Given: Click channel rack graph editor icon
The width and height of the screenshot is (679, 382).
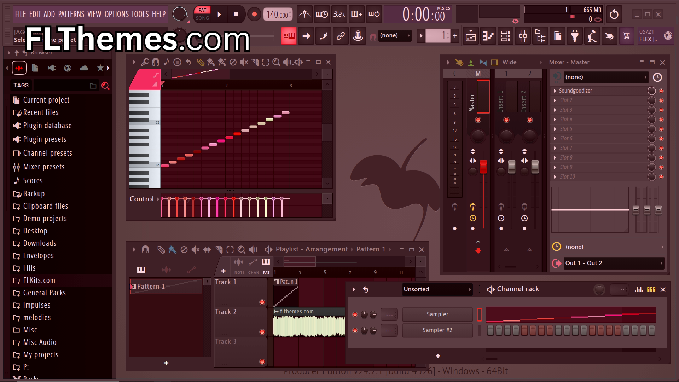Looking at the screenshot, I should click(x=639, y=289).
